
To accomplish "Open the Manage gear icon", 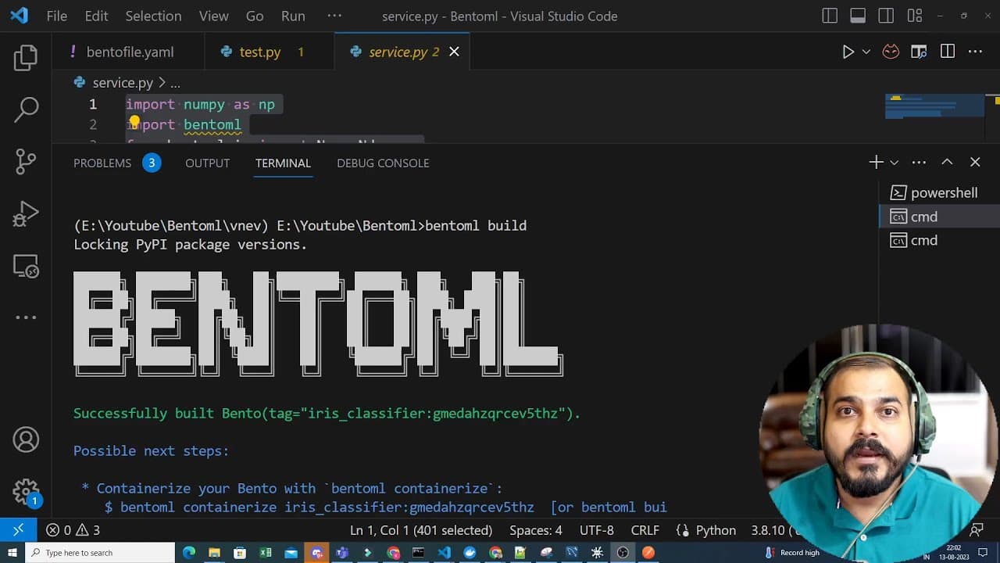I will coord(26,492).
